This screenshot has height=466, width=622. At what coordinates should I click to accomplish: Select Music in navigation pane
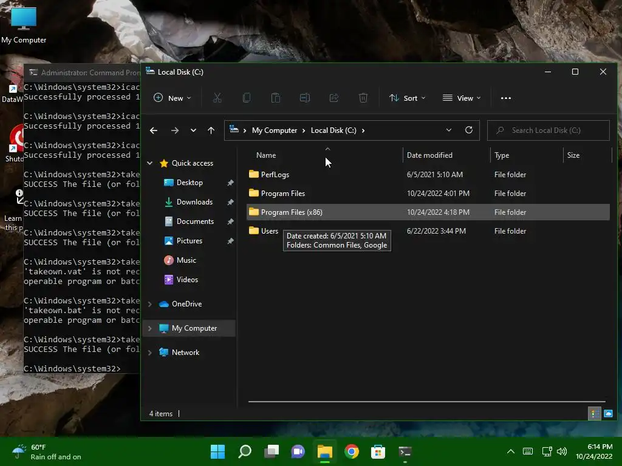coord(186,260)
